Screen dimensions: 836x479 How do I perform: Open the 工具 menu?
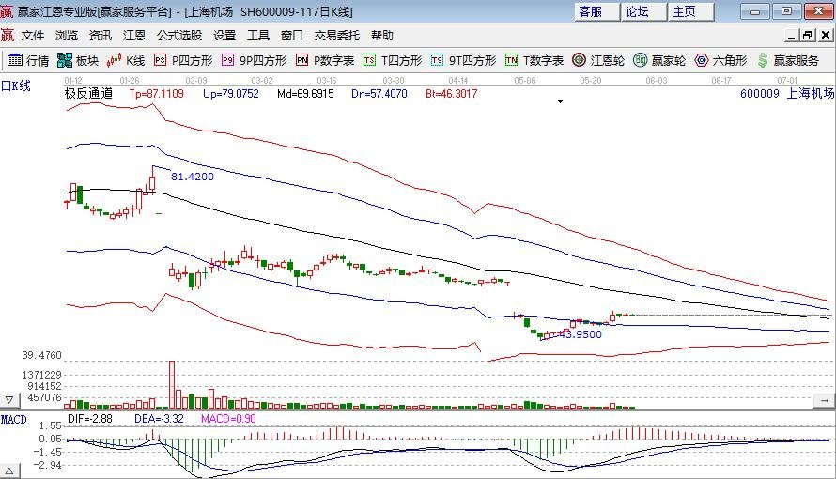pos(258,35)
